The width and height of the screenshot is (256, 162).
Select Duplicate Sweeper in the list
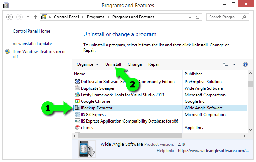pos(160,88)
